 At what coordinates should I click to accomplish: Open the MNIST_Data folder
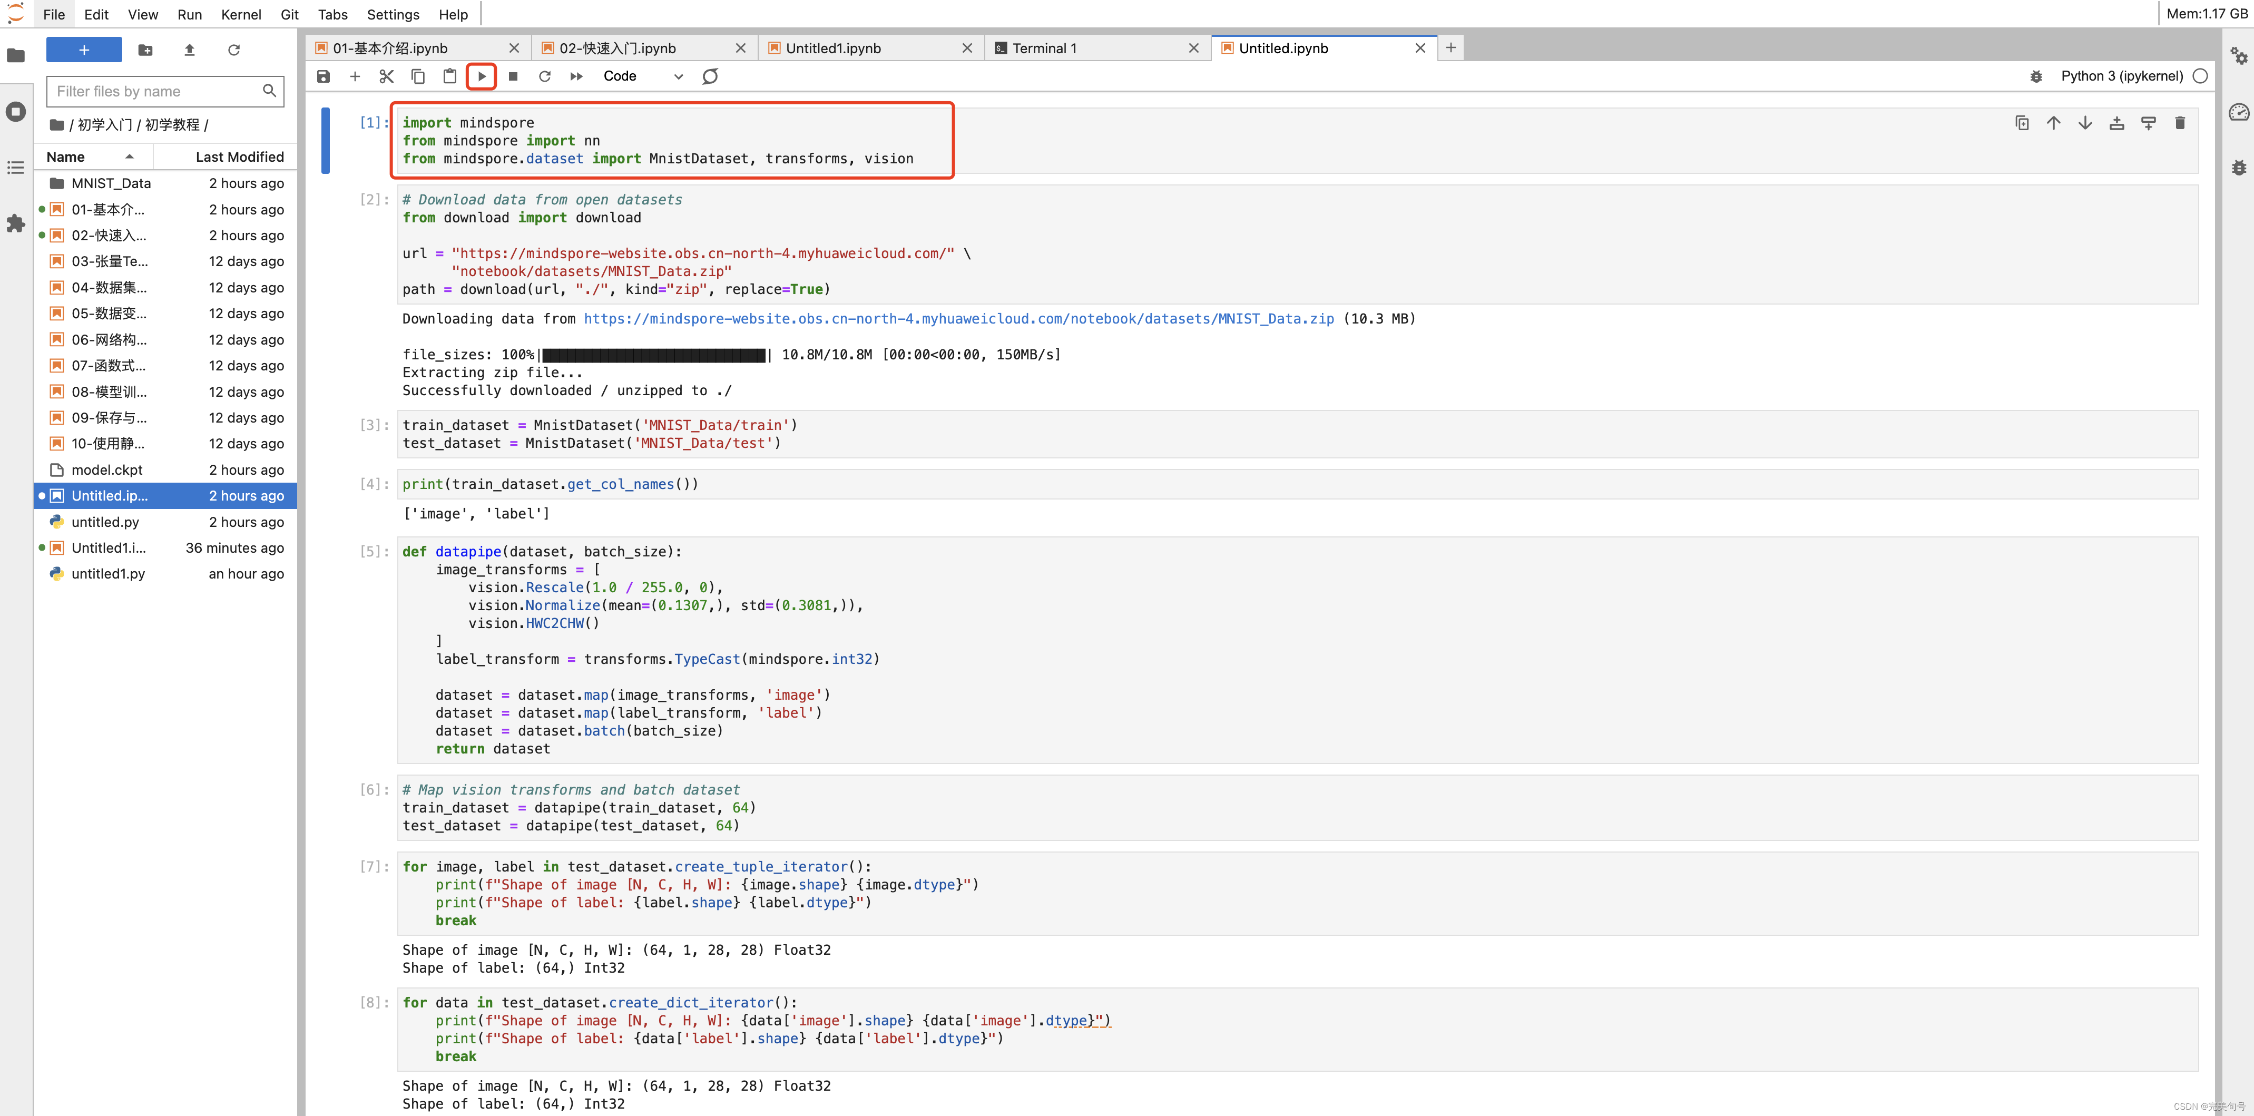coord(111,183)
